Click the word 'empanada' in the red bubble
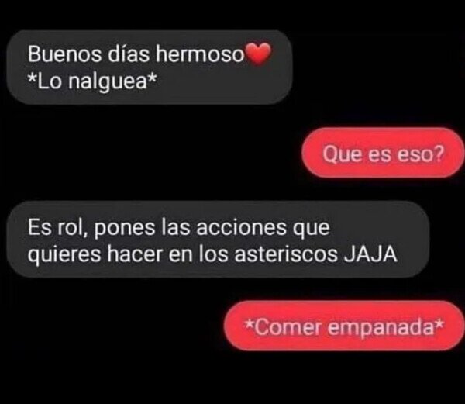 pos(381,327)
